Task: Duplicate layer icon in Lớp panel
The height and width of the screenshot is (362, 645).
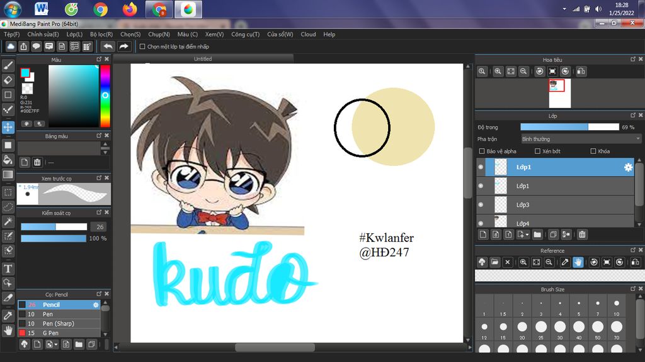Action: tap(553, 234)
